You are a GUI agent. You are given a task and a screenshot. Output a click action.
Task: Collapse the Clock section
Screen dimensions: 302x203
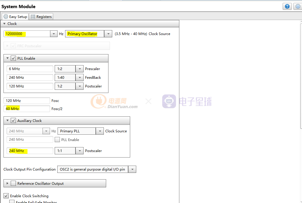pyautogui.click(x=4, y=24)
